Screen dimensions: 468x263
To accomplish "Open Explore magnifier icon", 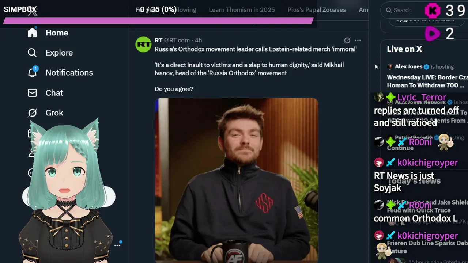I will pyautogui.click(x=32, y=53).
